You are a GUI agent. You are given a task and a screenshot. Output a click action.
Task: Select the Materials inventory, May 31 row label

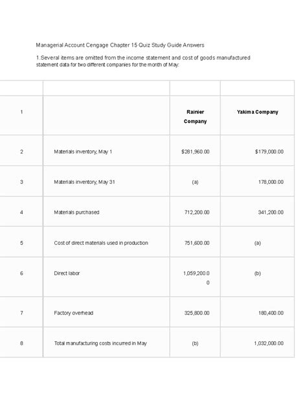(x=84, y=182)
